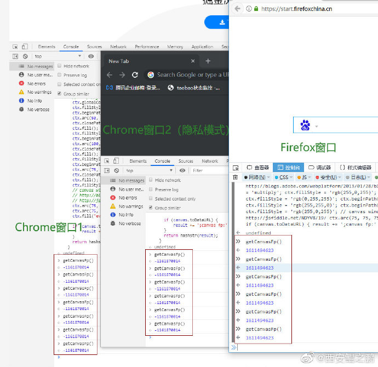The image size is (378, 367).
Task: Open Firefox CSS filter dropdown
Action: 284,177
